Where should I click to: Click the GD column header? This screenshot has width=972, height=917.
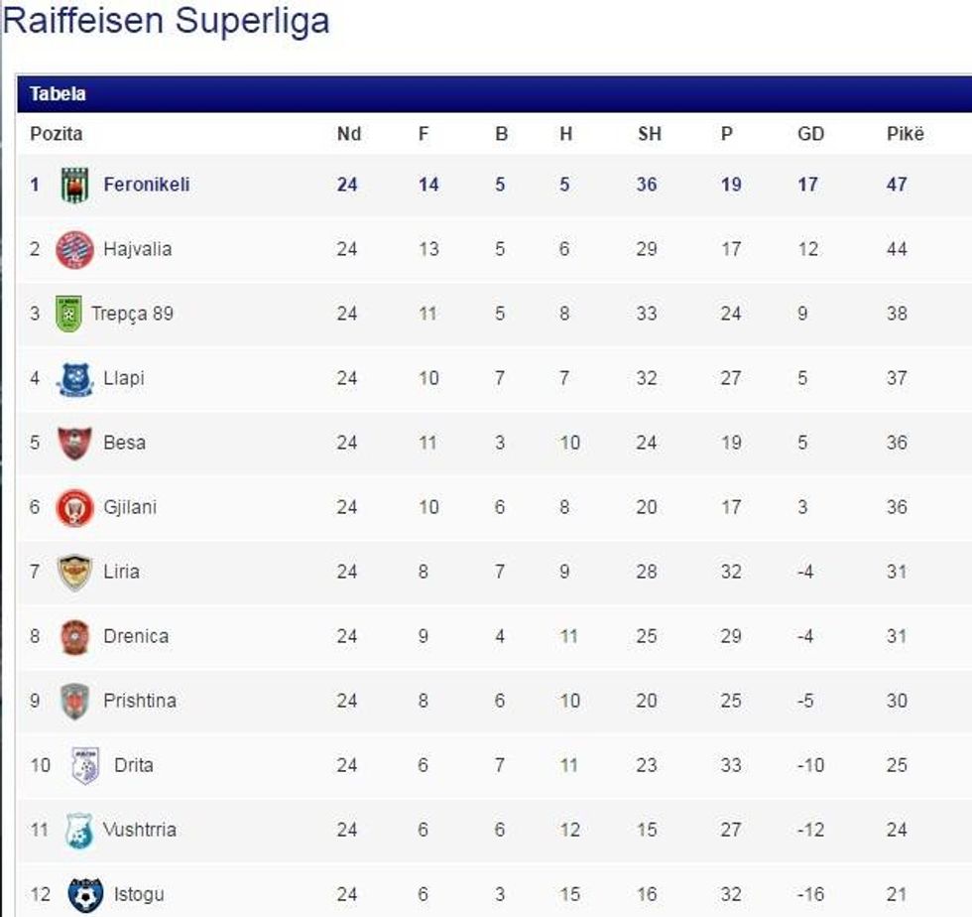[810, 134]
